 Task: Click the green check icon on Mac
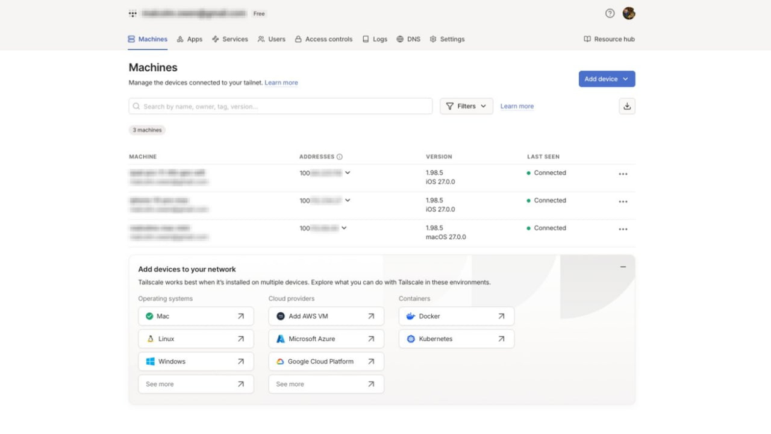[149, 316]
